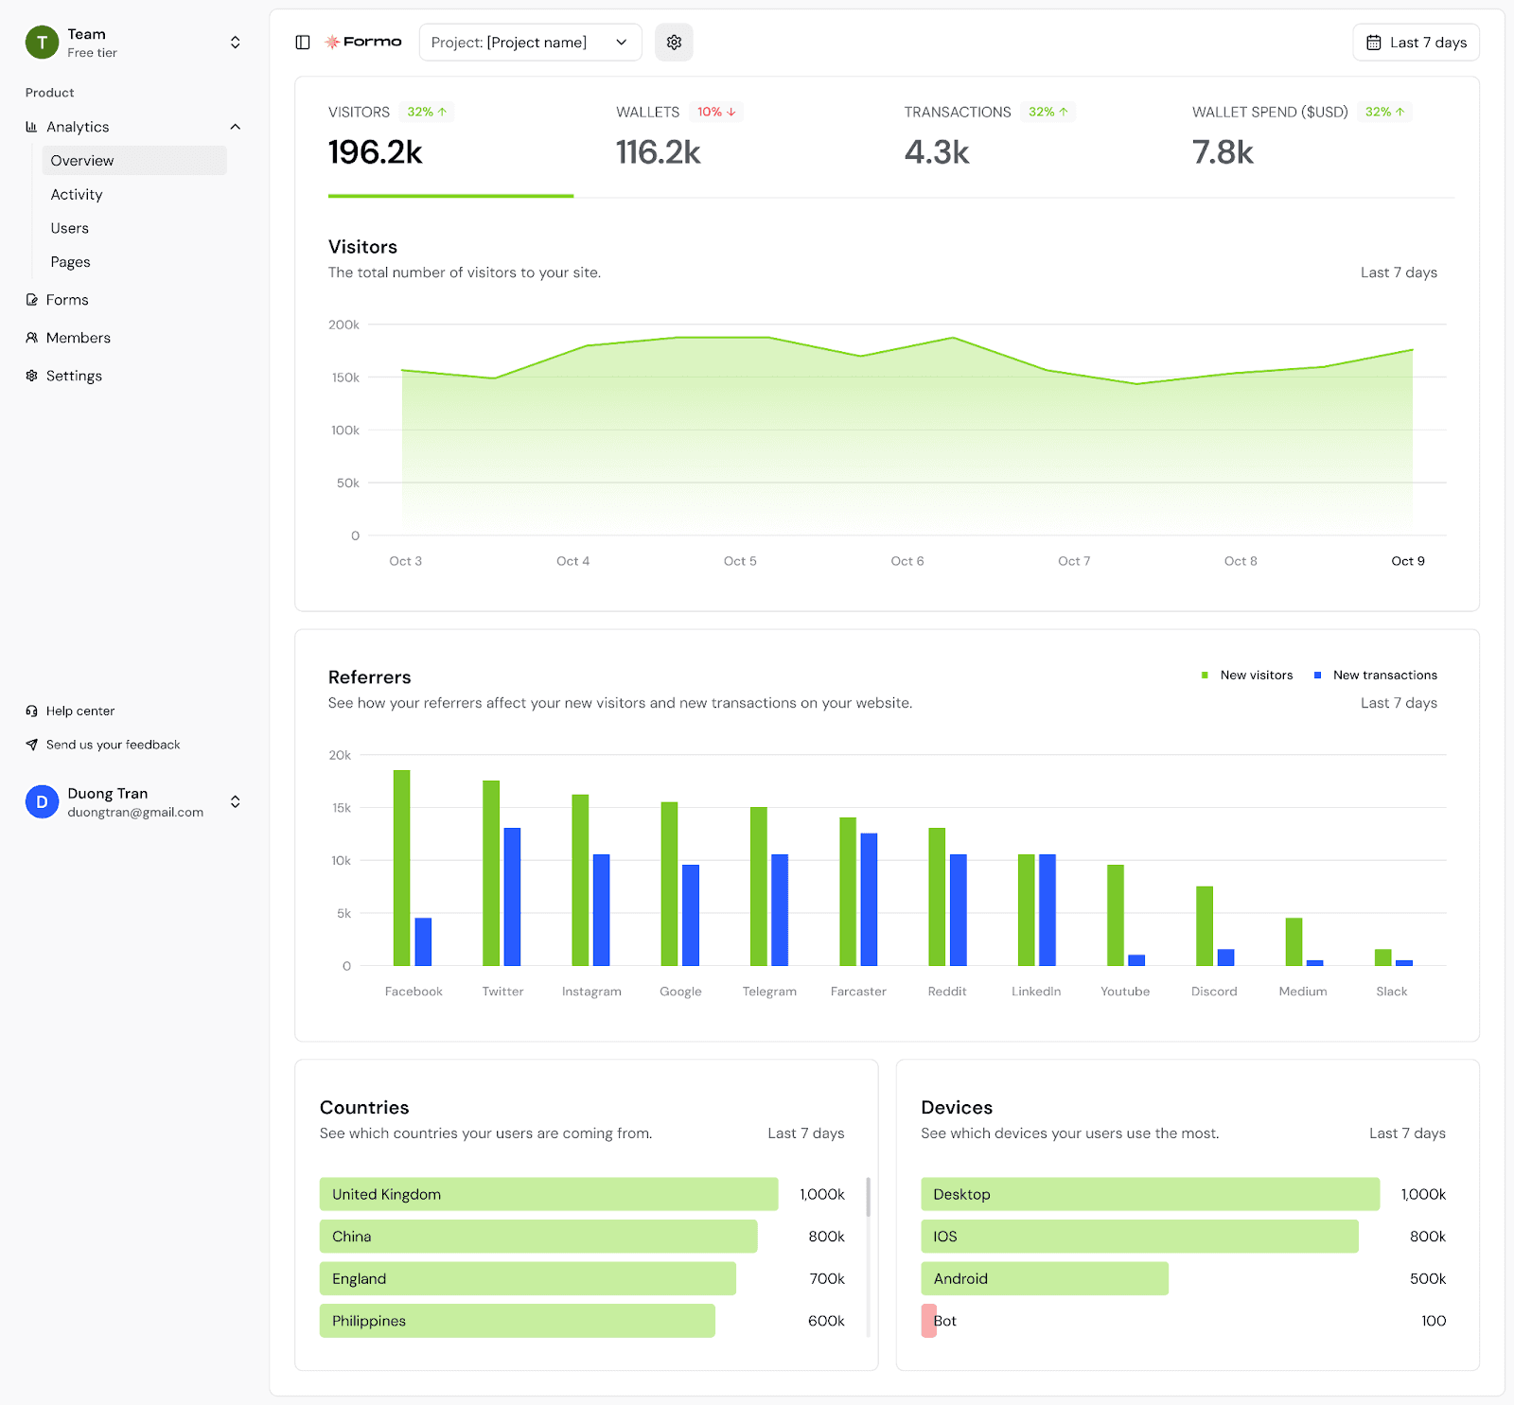Open Settings from the sidebar
The width and height of the screenshot is (1514, 1405).
74,376
